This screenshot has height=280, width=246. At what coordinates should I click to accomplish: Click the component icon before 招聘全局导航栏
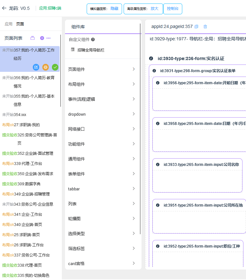click(73, 50)
